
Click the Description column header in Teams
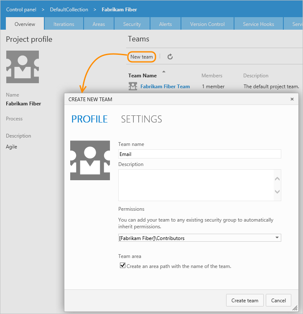point(256,76)
